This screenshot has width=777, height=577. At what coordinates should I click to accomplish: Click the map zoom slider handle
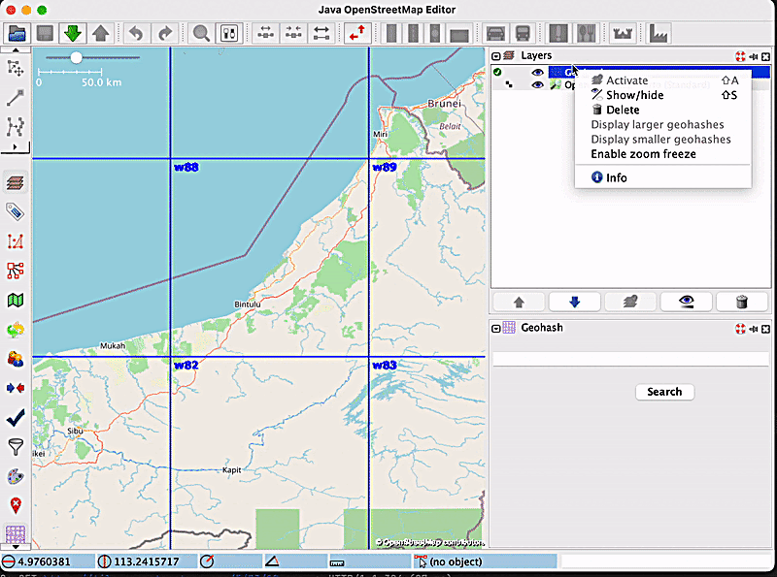(x=76, y=57)
